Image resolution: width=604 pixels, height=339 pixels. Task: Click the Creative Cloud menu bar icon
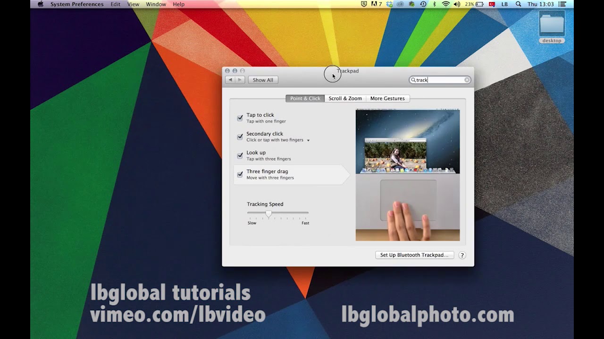pyautogui.click(x=400, y=4)
